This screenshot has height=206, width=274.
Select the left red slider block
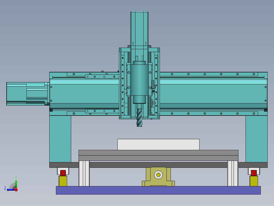click(63, 173)
